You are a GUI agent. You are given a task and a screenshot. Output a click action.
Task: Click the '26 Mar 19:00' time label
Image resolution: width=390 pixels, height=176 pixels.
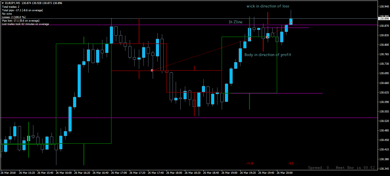229,173
